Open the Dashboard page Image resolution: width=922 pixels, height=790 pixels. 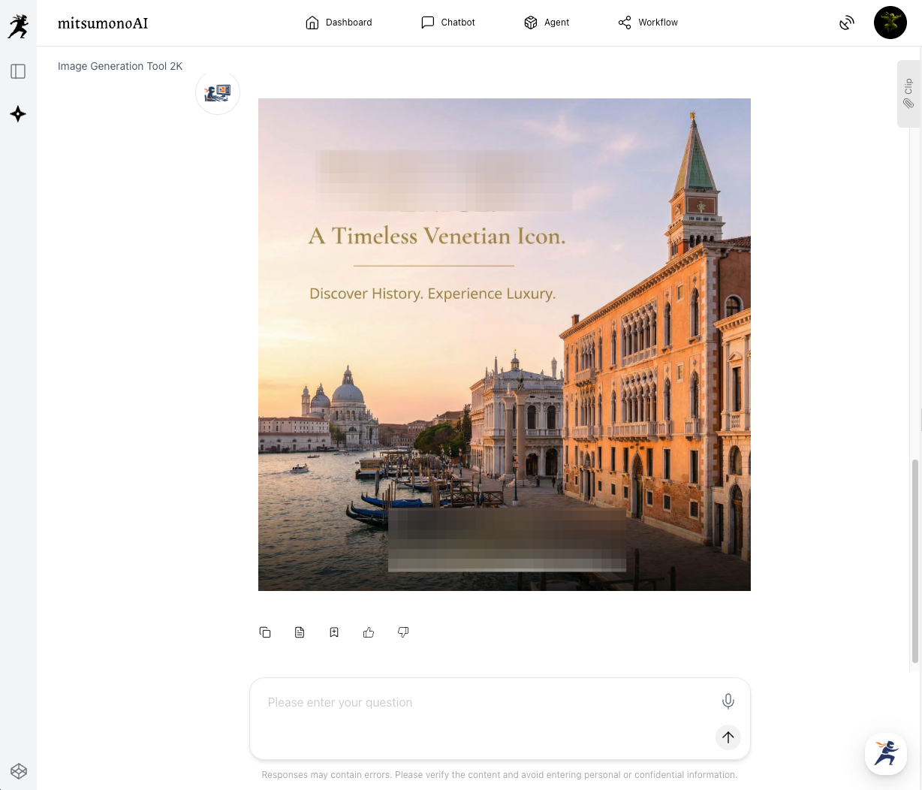[x=339, y=23]
